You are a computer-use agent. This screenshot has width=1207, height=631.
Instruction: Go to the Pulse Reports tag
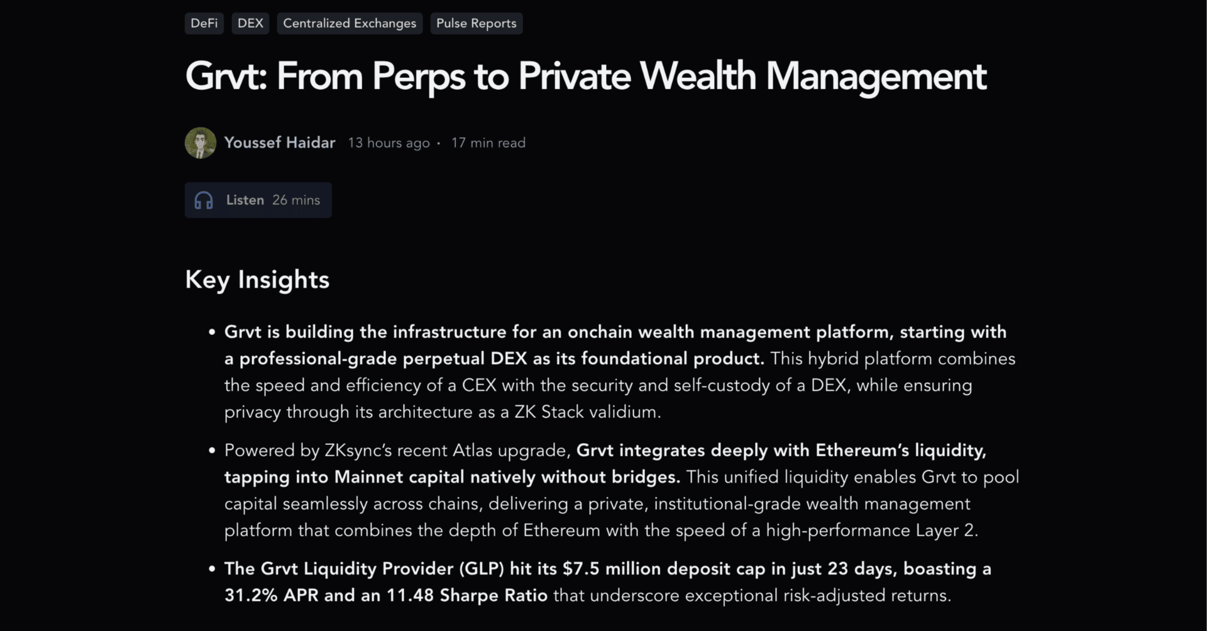pos(476,23)
